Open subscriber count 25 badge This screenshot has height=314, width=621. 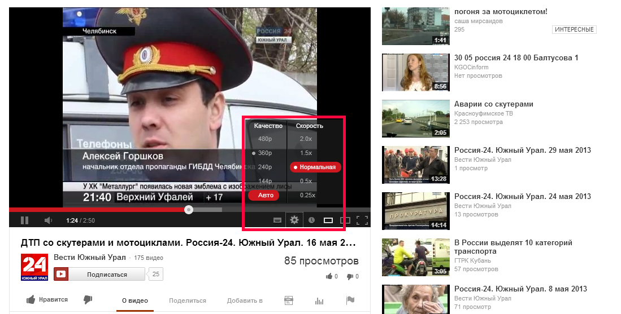[156, 274]
